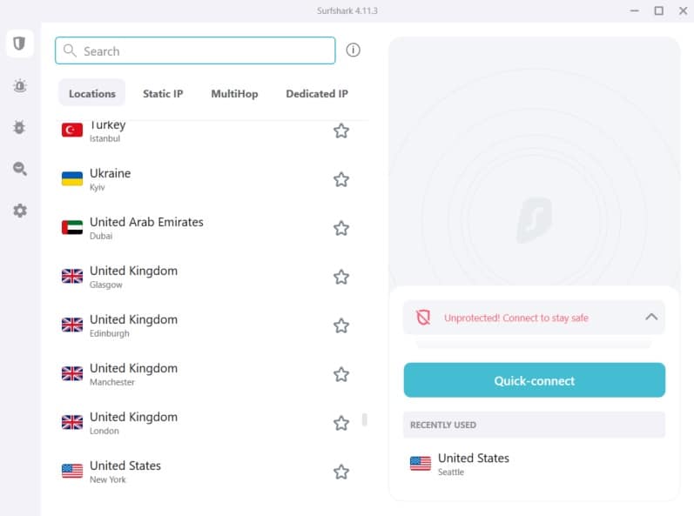
Task: Collapse the connection status panel chevron
Action: 651,317
